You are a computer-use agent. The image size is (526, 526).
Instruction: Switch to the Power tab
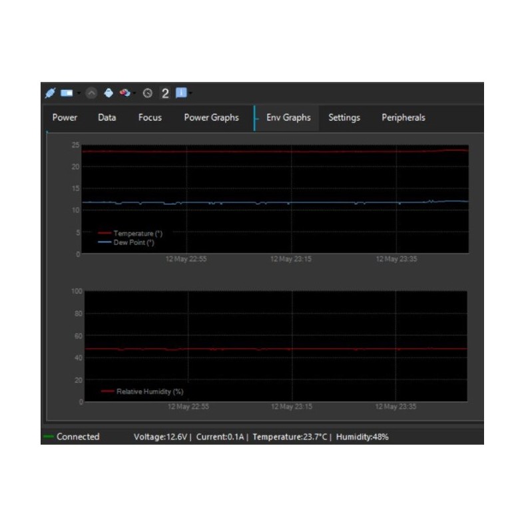[x=65, y=118]
